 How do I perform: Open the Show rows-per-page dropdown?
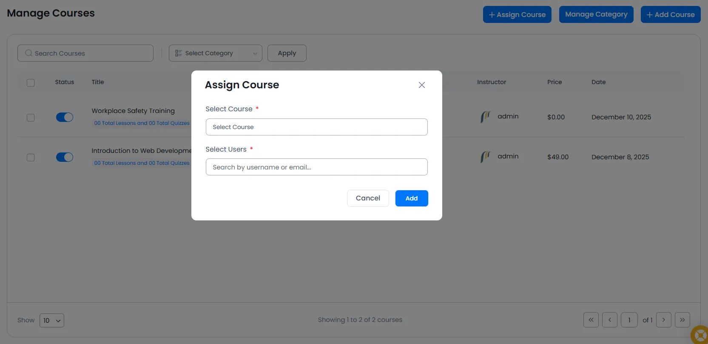tap(51, 320)
